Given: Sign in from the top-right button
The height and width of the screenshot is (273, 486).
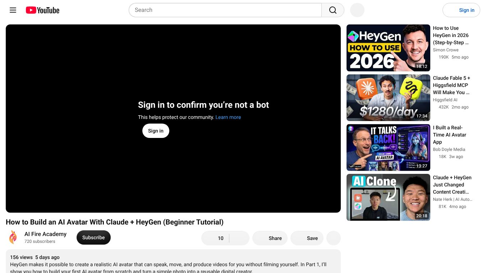Looking at the screenshot, I should (461, 10).
